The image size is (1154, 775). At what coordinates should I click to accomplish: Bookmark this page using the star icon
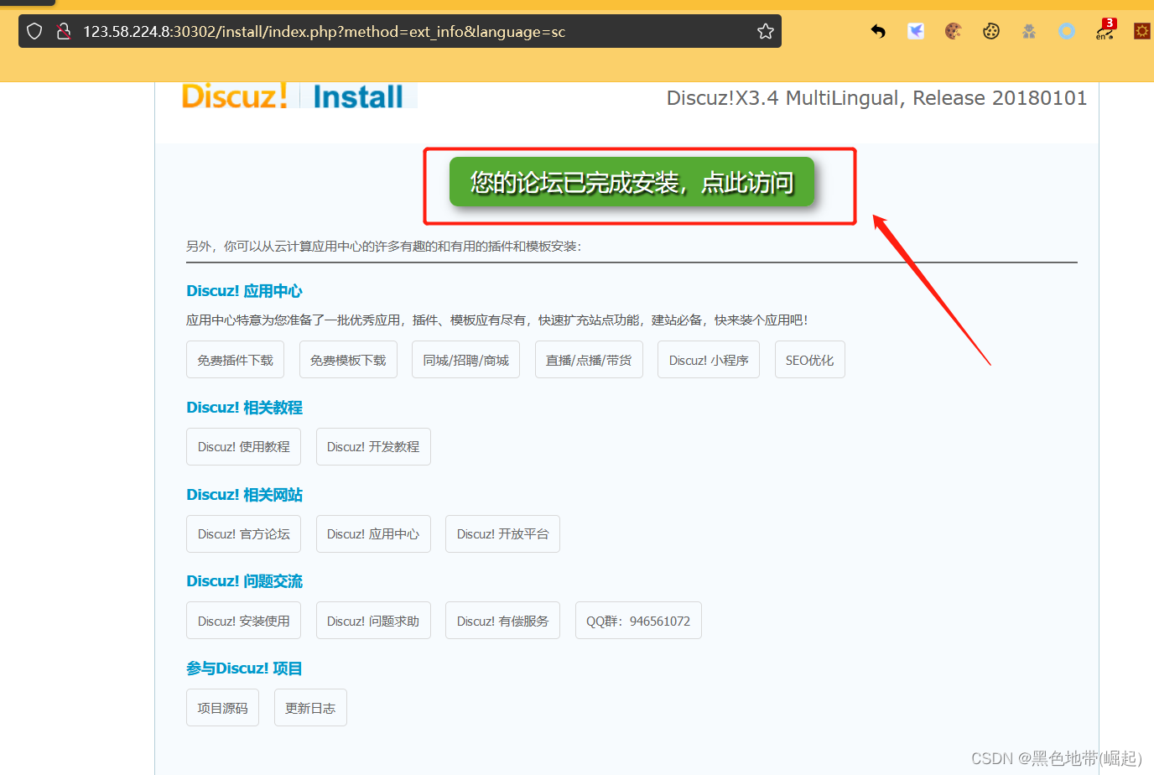765,31
